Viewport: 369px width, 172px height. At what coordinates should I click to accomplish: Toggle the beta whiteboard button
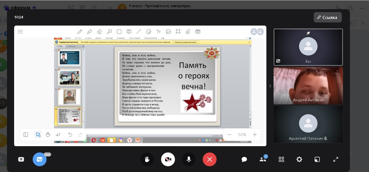point(40,159)
